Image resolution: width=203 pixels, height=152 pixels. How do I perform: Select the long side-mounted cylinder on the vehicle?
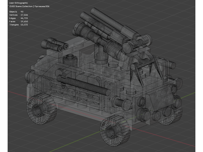[x=83, y=85]
